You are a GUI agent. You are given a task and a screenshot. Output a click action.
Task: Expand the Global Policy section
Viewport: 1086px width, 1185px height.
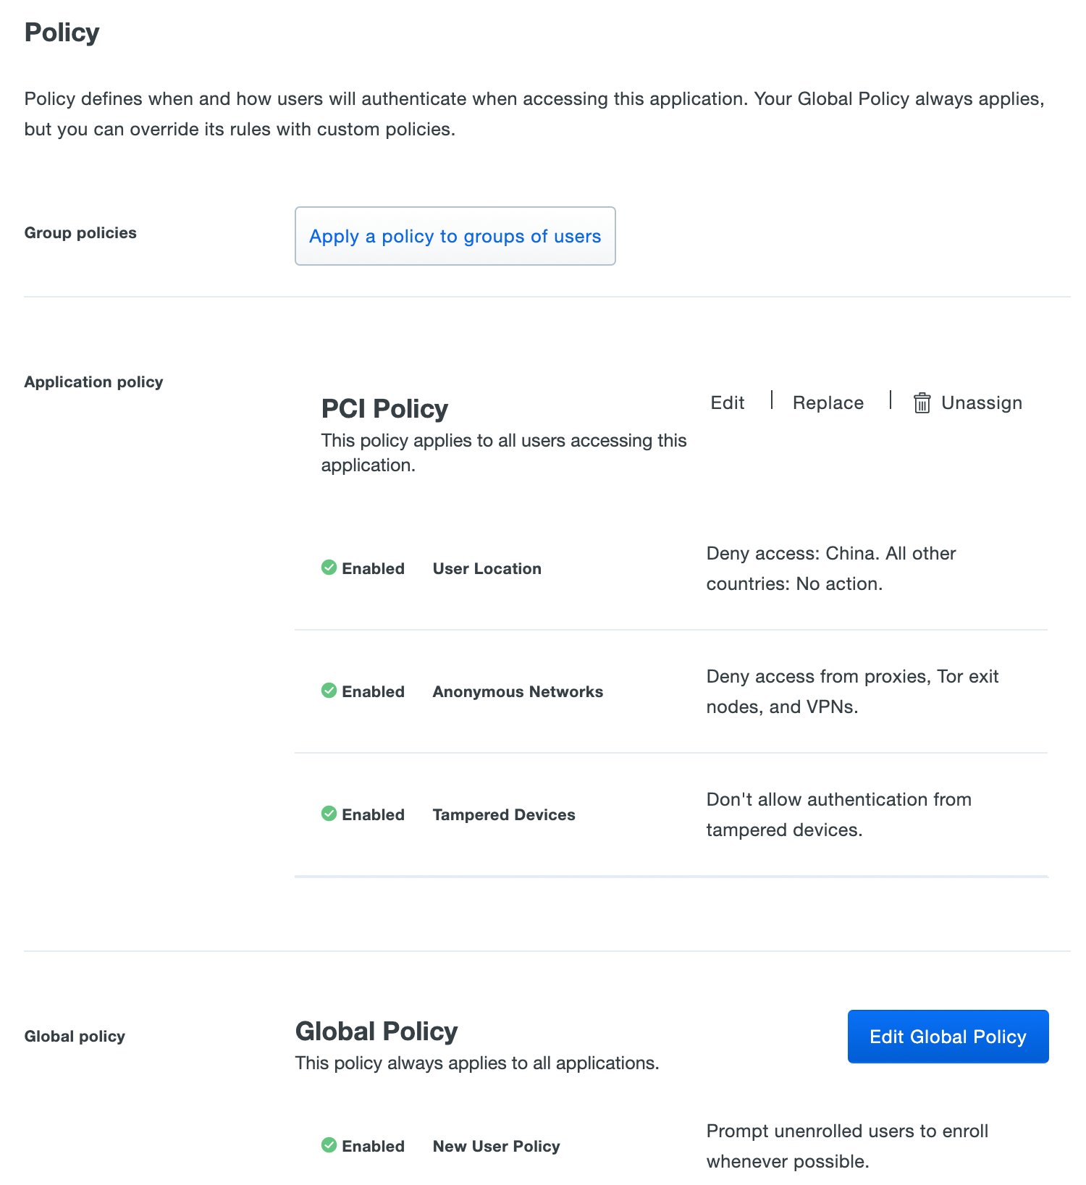(376, 1031)
